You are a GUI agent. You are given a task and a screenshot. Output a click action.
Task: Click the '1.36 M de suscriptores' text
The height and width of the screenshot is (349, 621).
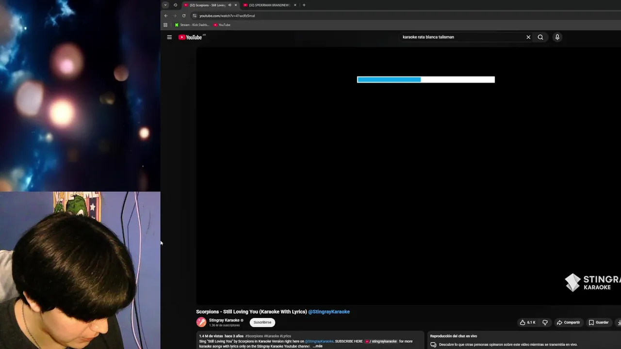coord(224,325)
